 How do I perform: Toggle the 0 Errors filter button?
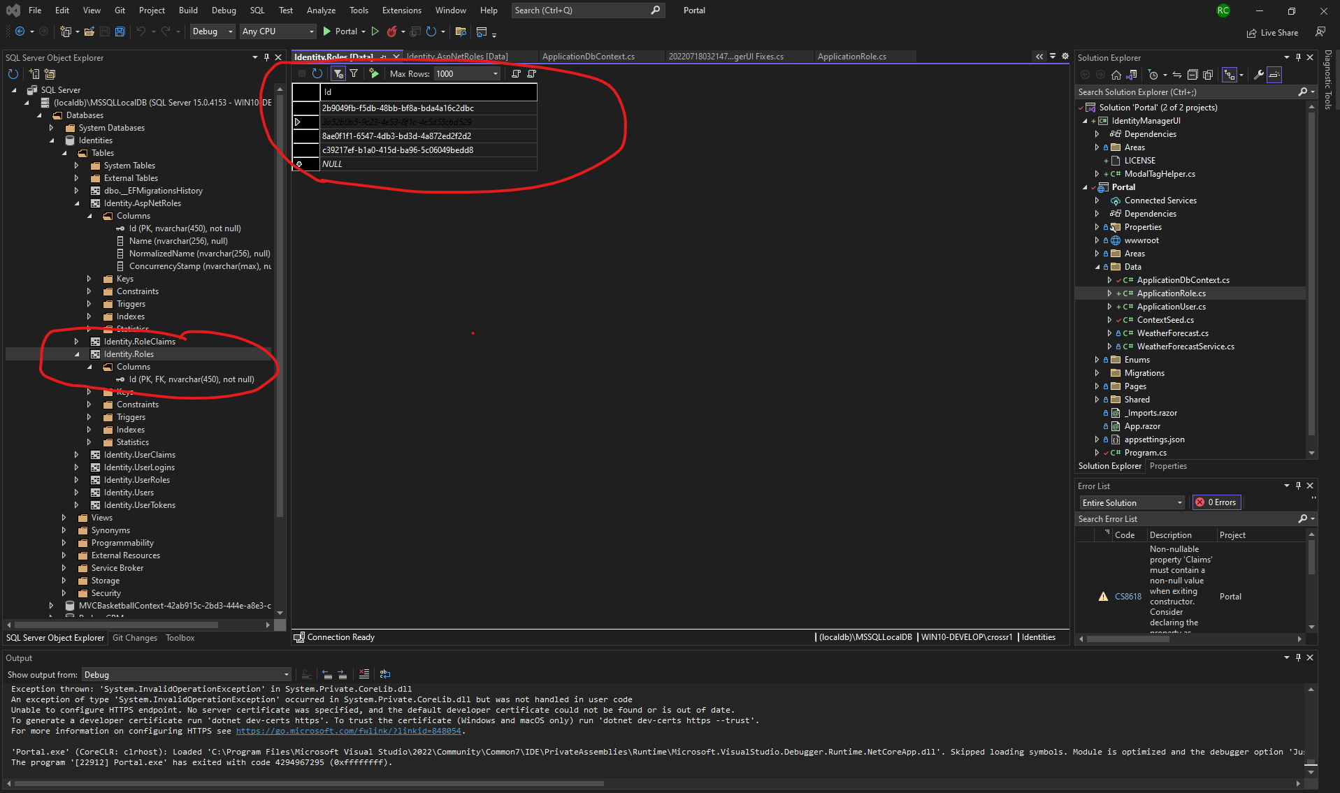pos(1216,502)
